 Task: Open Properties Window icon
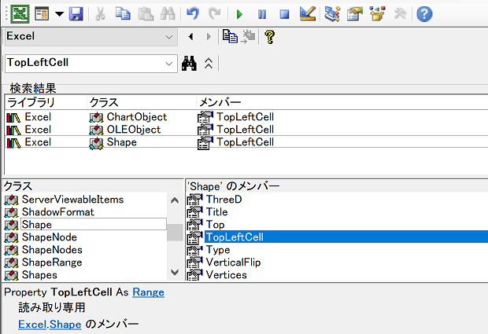pos(355,14)
